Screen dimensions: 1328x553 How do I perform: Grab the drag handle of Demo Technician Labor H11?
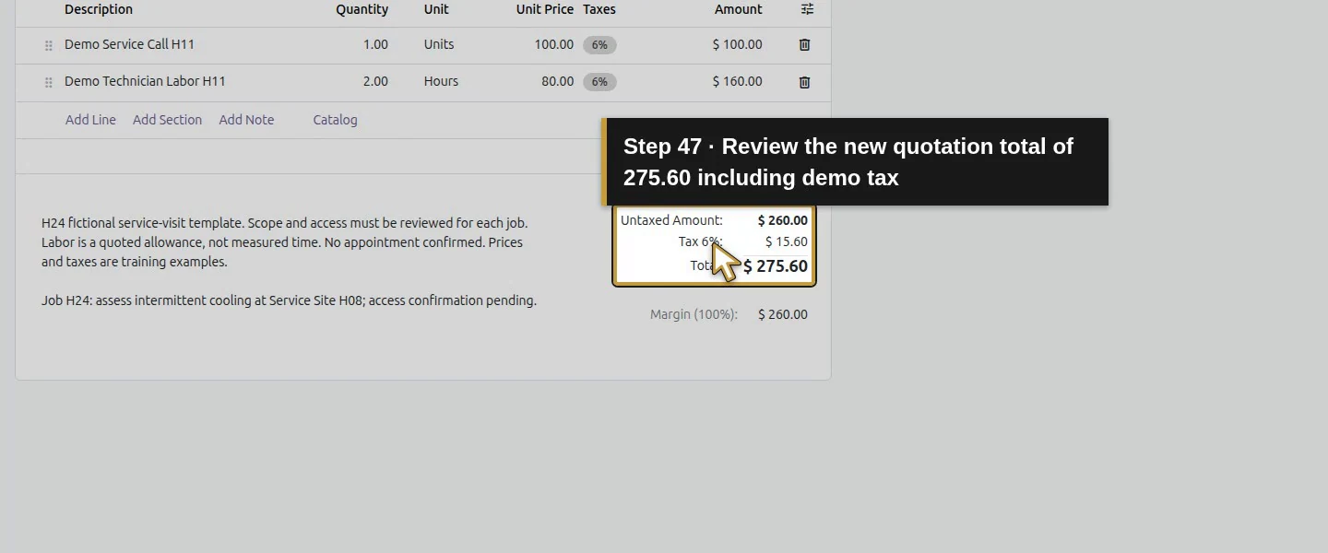pos(49,82)
